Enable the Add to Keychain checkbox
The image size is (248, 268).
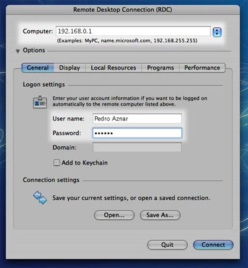[x=56, y=163]
